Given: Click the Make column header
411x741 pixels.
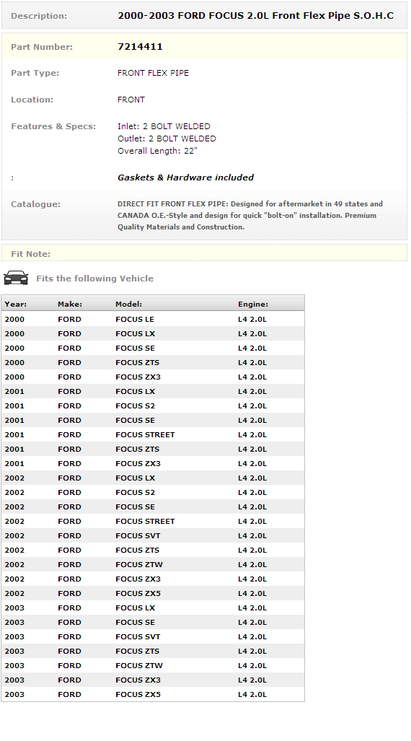Looking at the screenshot, I should tap(70, 304).
